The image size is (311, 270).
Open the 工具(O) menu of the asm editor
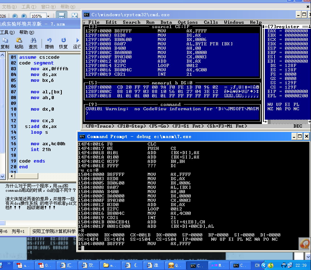(7, 32)
